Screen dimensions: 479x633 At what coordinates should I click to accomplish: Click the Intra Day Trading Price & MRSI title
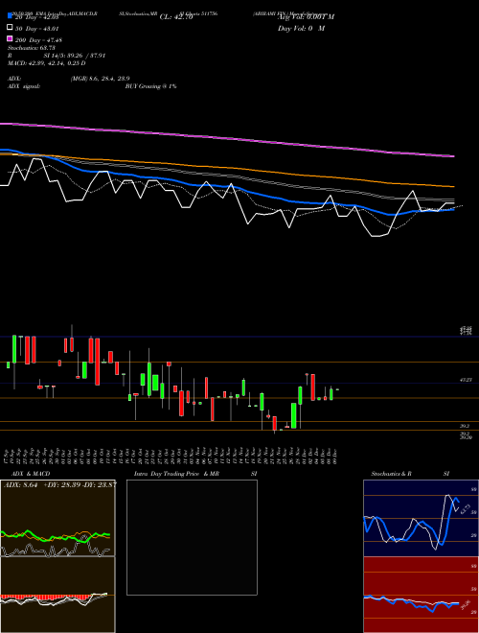(x=195, y=474)
